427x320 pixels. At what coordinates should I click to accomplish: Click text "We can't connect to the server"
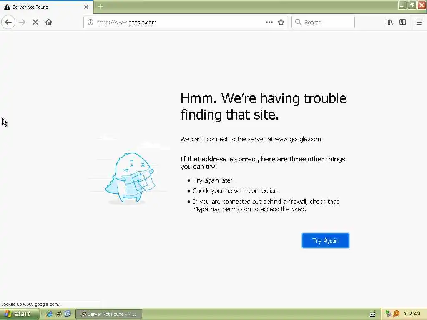pyautogui.click(x=251, y=139)
